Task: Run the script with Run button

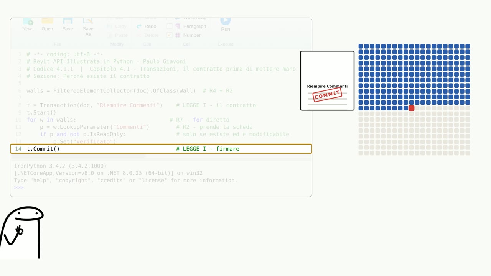Action: (226, 25)
